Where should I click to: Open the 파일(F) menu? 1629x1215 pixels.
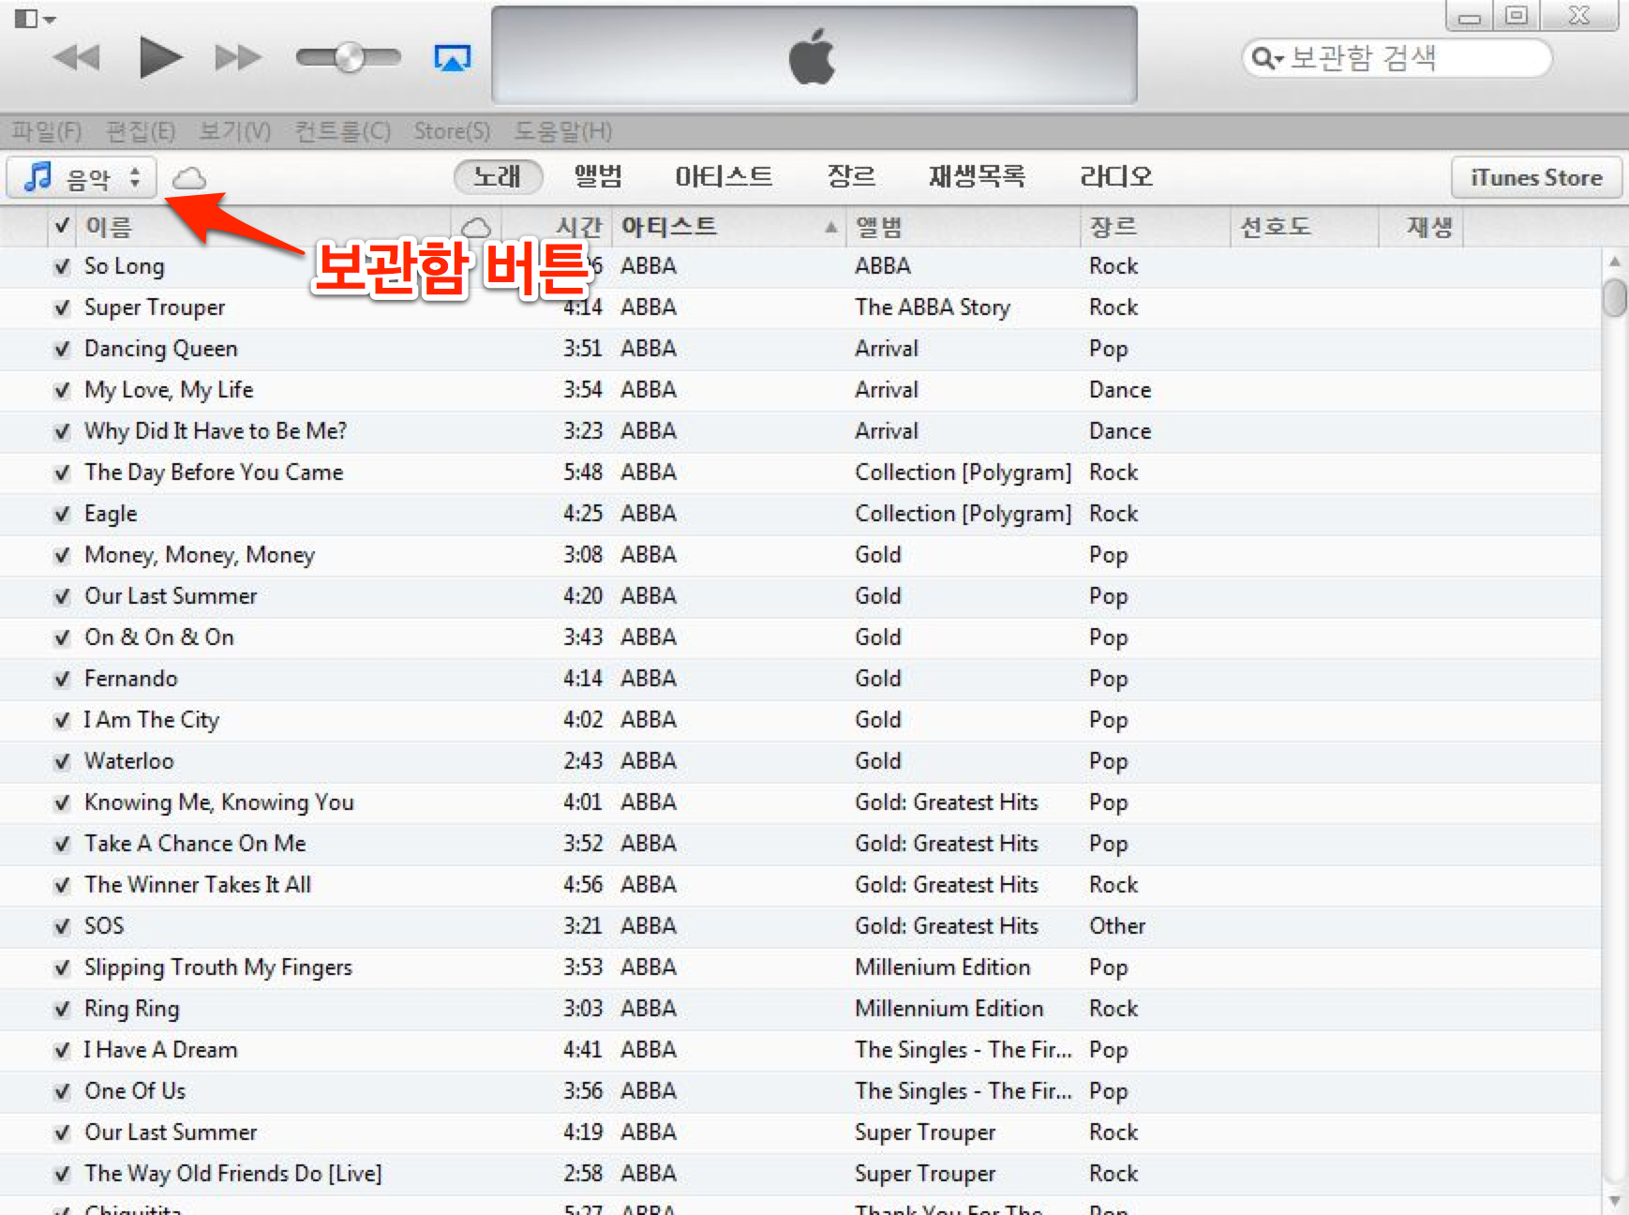tap(47, 131)
